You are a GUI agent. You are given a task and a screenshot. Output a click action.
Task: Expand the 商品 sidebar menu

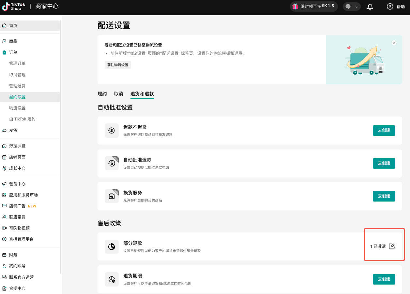point(13,41)
